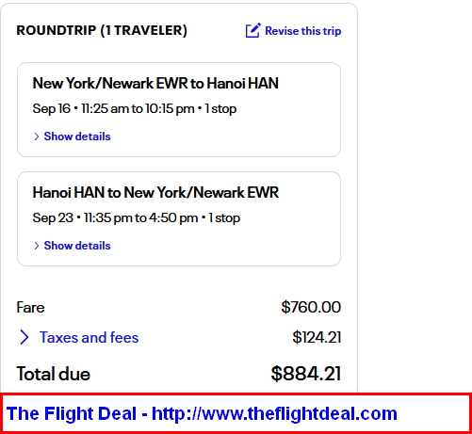The image size is (472, 434).
Task: Click the ROUNDTRIP (1 TRAVELER) header
Action: (x=102, y=30)
